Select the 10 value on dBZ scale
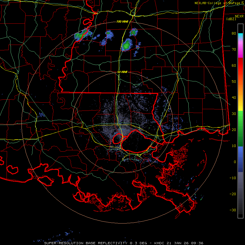 pos(234,146)
